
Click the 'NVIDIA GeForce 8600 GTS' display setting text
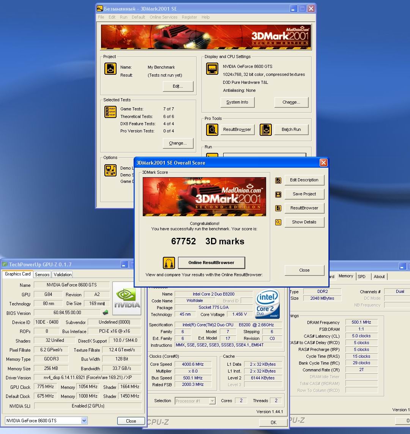[x=248, y=66]
